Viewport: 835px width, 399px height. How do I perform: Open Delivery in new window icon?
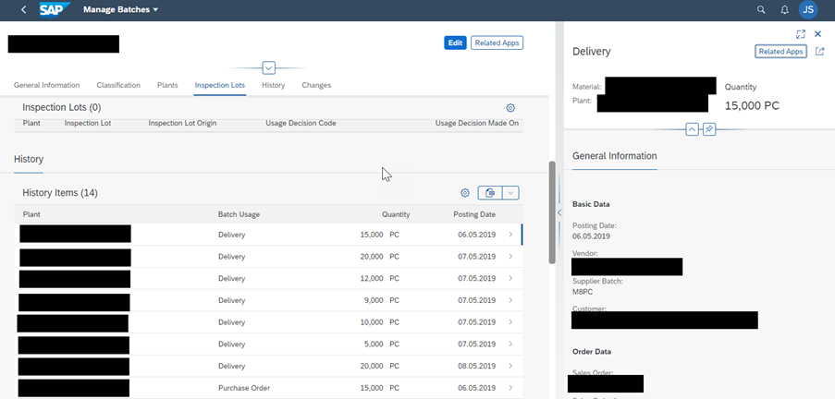[819, 52]
